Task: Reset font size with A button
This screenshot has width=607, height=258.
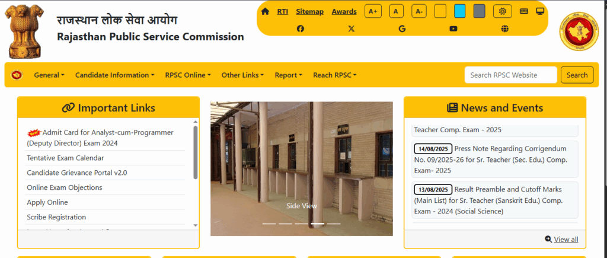Action: (396, 11)
